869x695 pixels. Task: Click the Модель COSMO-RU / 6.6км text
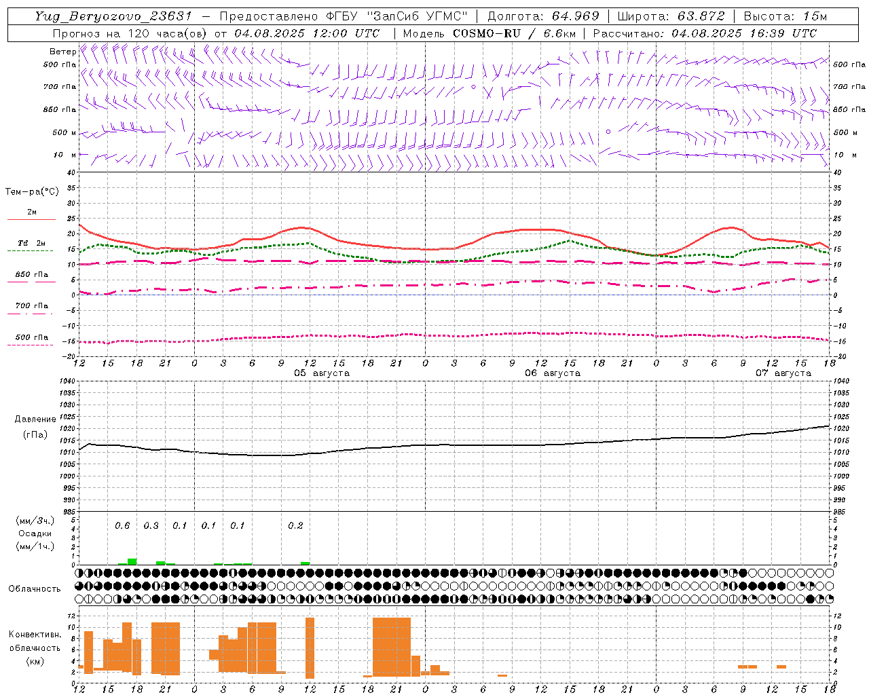[x=489, y=33]
